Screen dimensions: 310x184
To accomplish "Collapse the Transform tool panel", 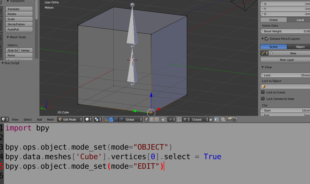I will [8, 1].
